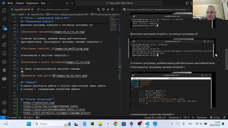Open File Explorer from the taskbar
228x128 pixels.
pos(100,124)
